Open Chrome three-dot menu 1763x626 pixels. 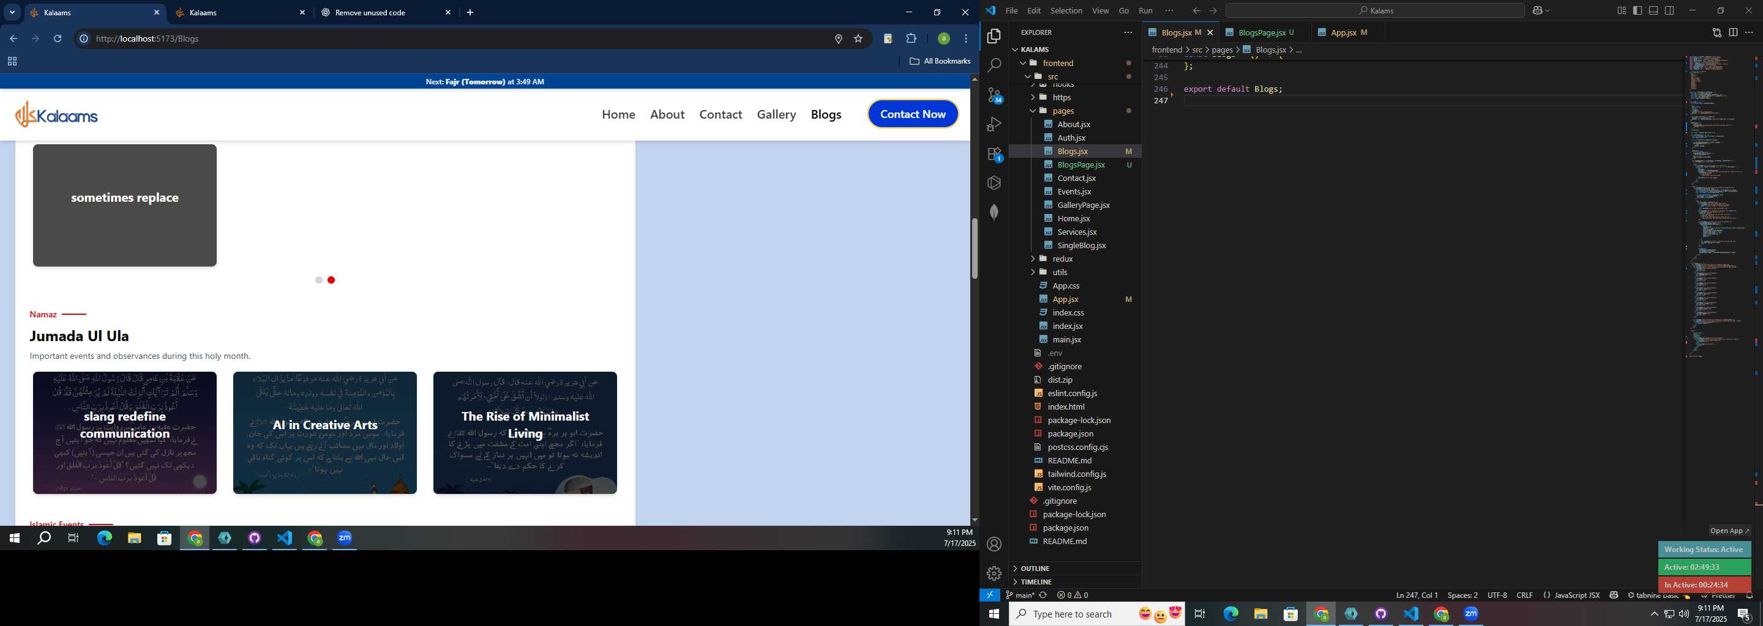pyautogui.click(x=966, y=39)
